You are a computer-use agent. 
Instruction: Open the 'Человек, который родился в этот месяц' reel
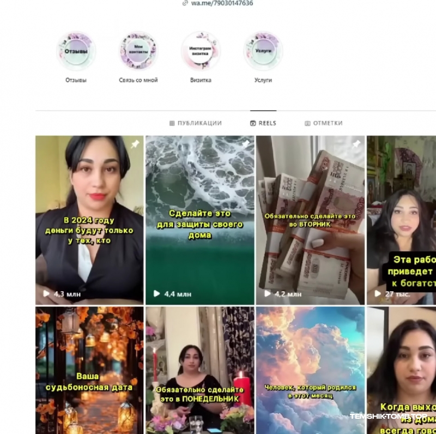(x=310, y=370)
